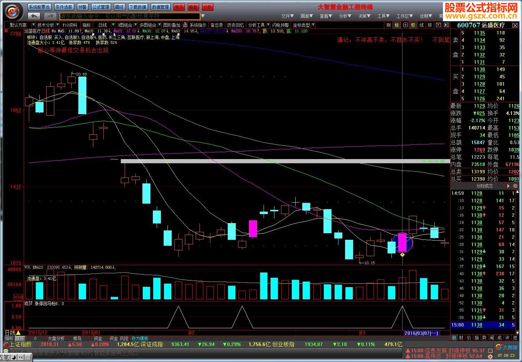The width and height of the screenshot is (522, 362).
Task: Click the window restore square icon in the chart toolbar
Action: (x=438, y=25)
